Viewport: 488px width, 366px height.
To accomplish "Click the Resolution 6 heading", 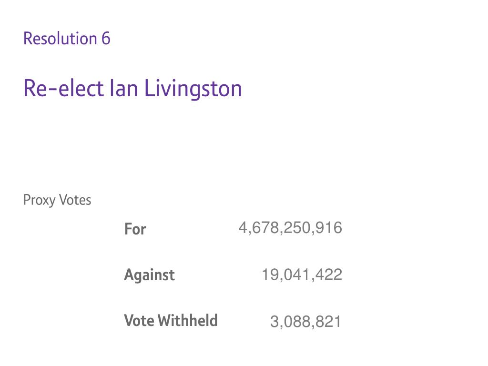I will (x=67, y=39).
